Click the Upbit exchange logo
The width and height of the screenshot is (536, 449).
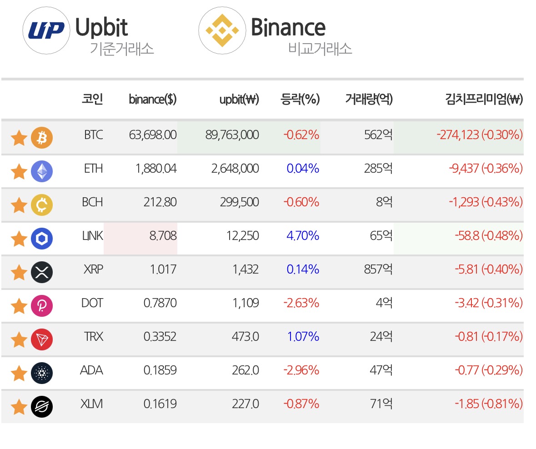(46, 30)
